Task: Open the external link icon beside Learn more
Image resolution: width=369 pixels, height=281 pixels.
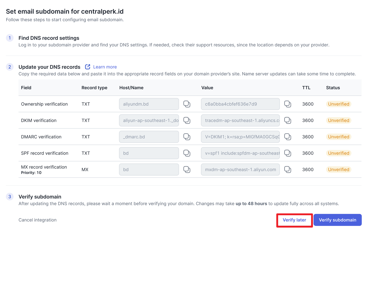Action: (x=88, y=67)
